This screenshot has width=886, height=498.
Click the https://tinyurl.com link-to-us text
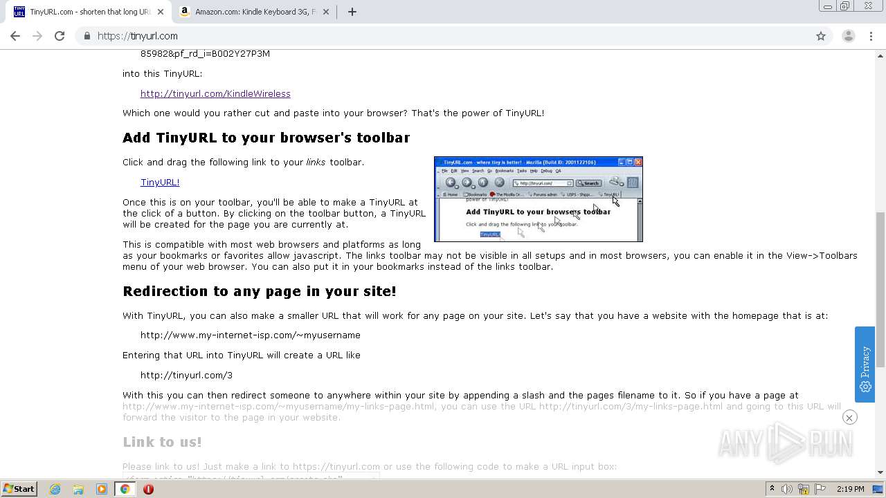[336, 466]
